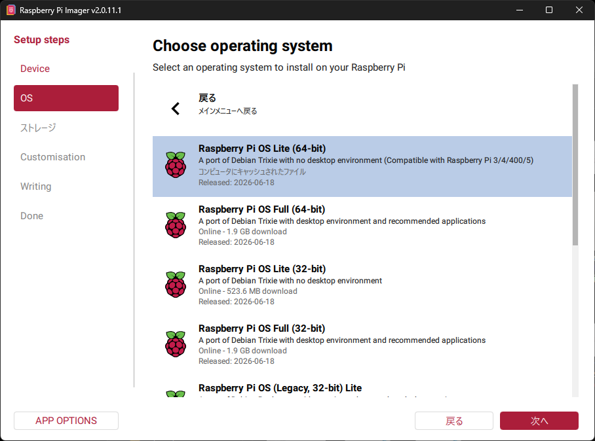Choose Raspberry Pi OS Lite (32-bit) title

tap(262, 269)
